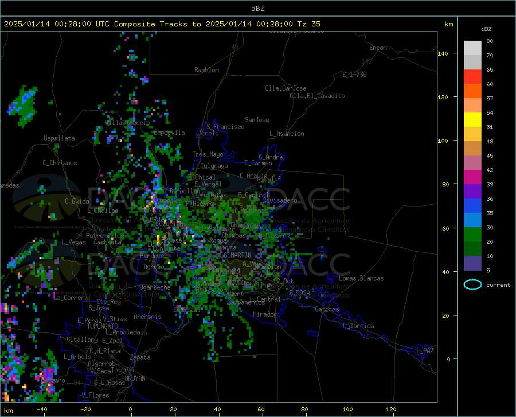Viewport: 516px width, 417px height.
Task: Click the 'Tz 35' header text
Action: tap(308, 24)
